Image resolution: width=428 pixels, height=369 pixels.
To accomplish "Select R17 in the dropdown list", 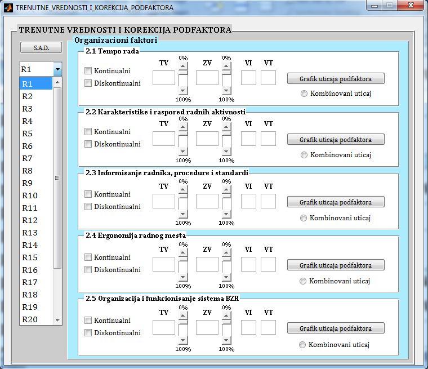I will (x=35, y=282).
